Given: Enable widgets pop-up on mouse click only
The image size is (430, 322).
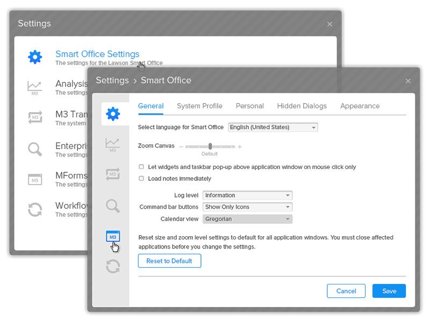Looking at the screenshot, I should [x=141, y=167].
